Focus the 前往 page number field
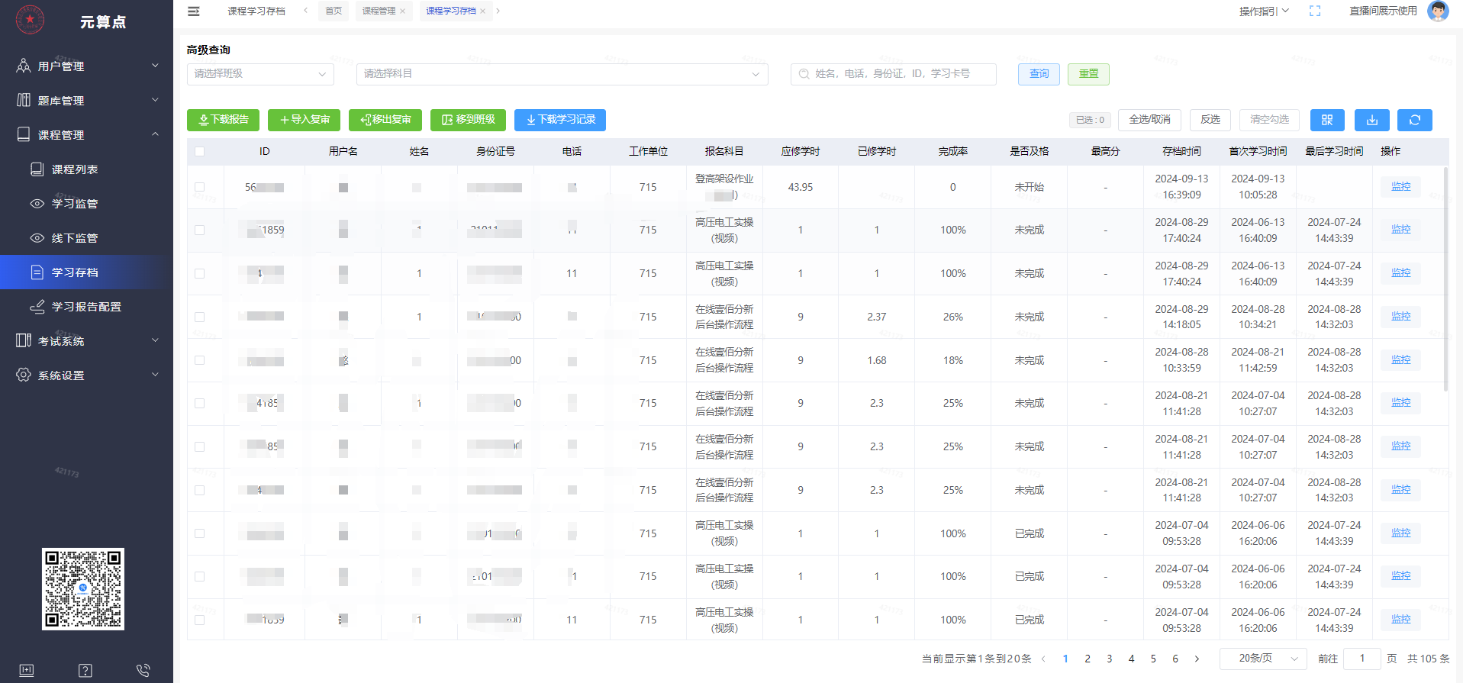The width and height of the screenshot is (1463, 683). coord(1361,658)
